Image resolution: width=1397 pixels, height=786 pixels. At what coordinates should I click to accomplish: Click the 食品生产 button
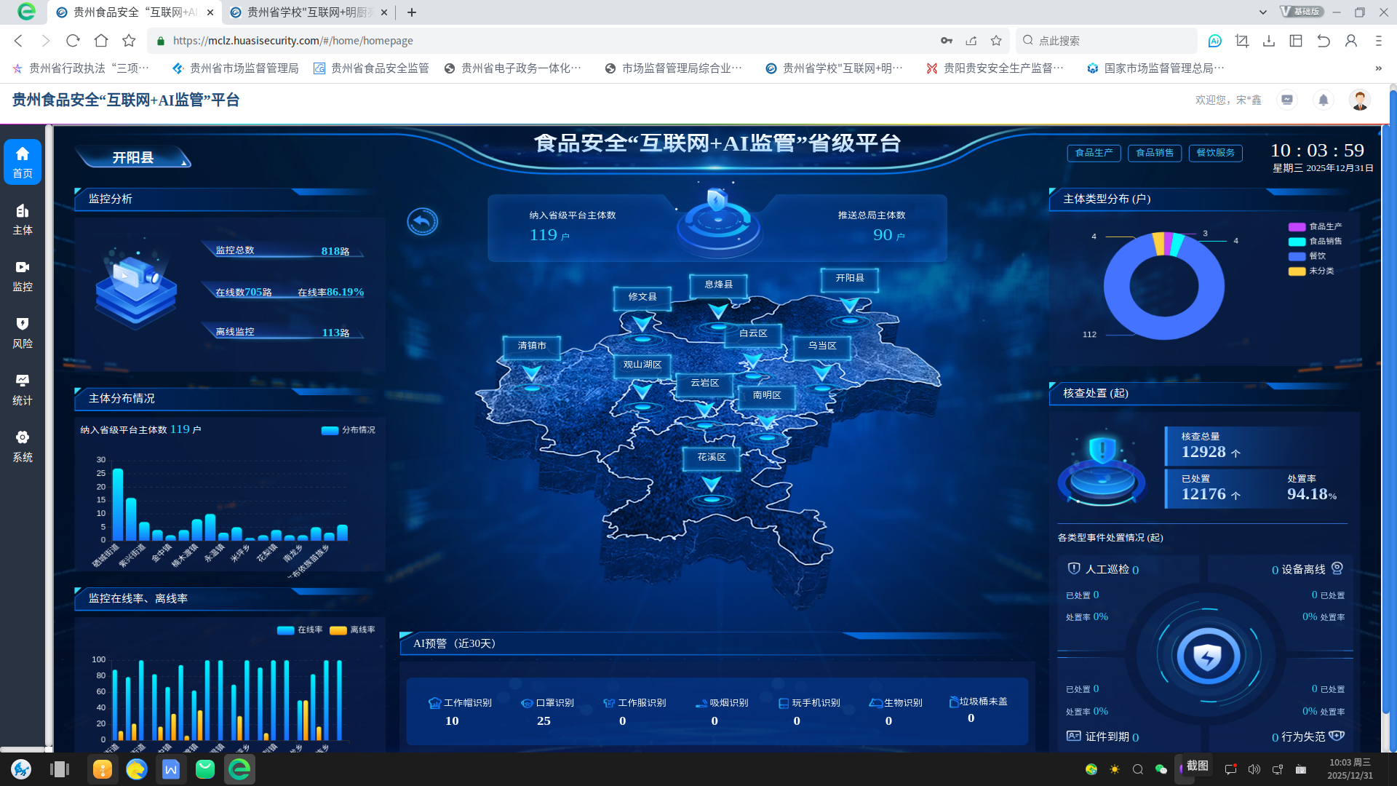tap(1094, 153)
